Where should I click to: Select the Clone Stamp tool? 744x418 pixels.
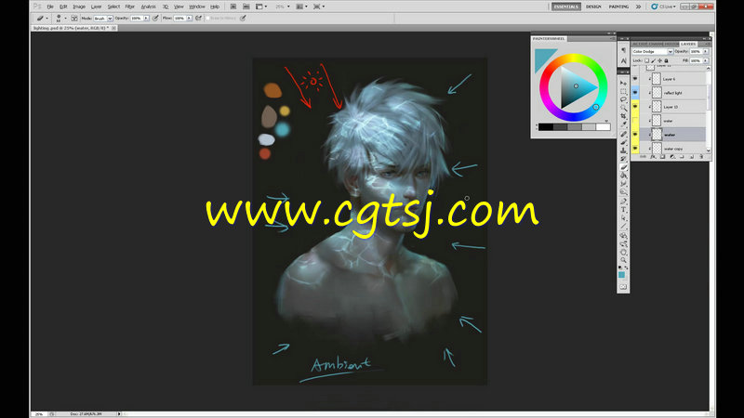click(x=623, y=150)
